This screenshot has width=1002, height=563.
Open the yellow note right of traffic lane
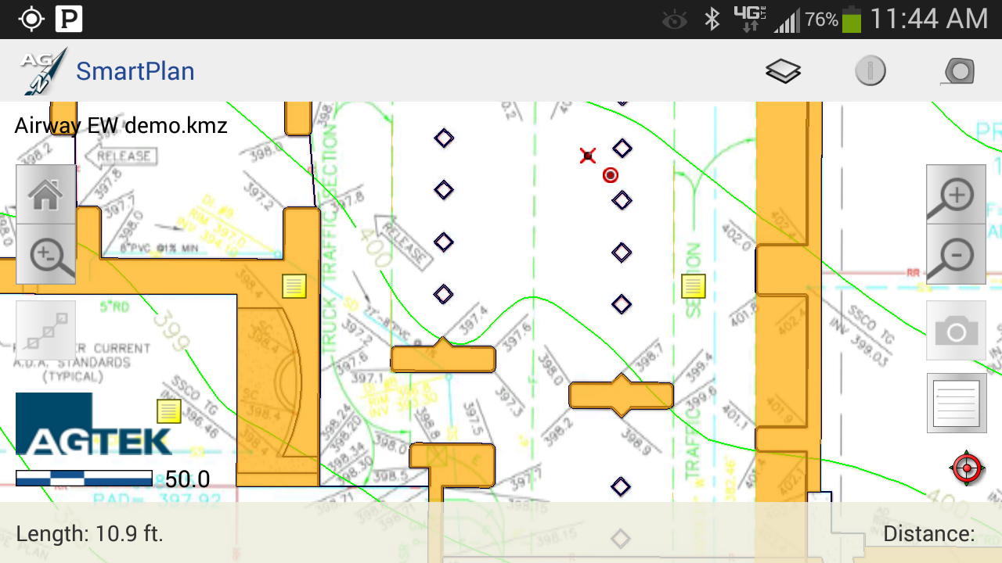point(694,287)
